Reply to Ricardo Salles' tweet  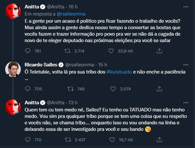tap(28, 89)
